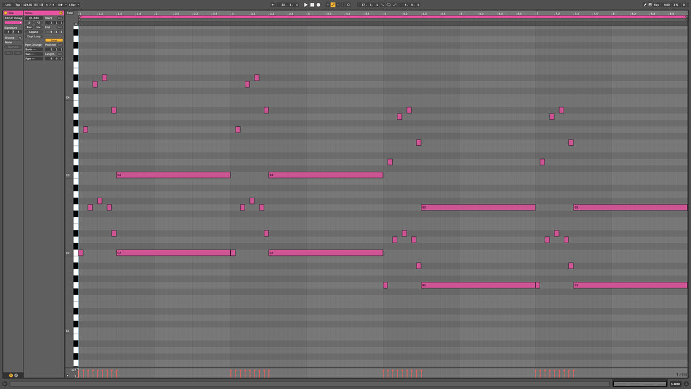Image resolution: width=691 pixels, height=389 pixels.
Task: Toggle the Link button
Action: [x=8, y=5]
